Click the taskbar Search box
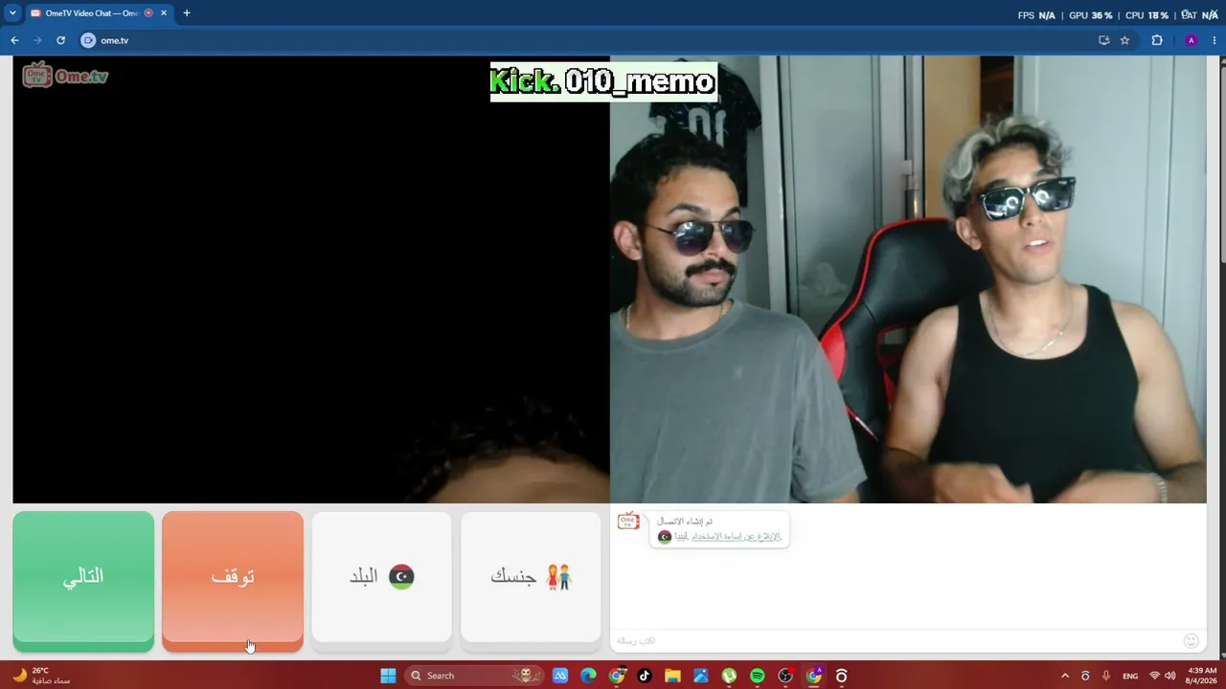 coord(472,676)
